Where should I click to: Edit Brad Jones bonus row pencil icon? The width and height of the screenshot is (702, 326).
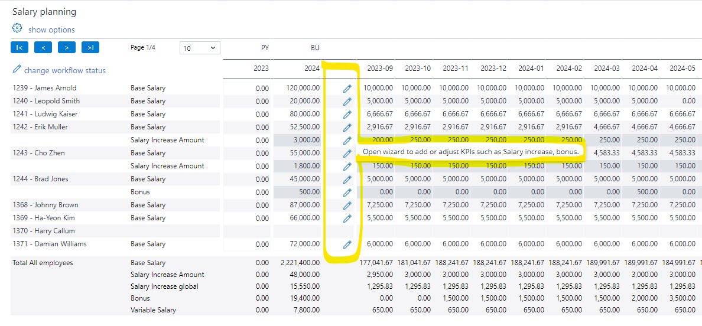pos(347,192)
